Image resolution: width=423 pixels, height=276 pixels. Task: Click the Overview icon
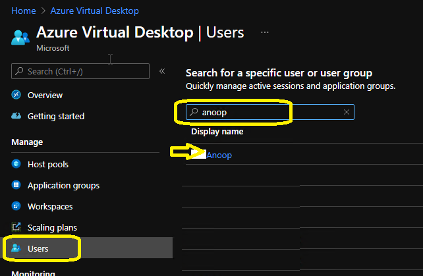16,95
